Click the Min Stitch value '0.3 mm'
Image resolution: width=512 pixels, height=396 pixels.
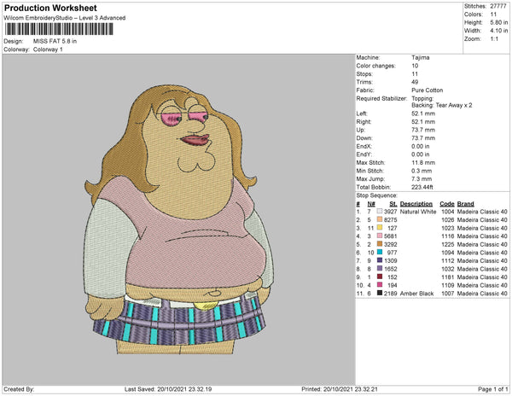422,171
